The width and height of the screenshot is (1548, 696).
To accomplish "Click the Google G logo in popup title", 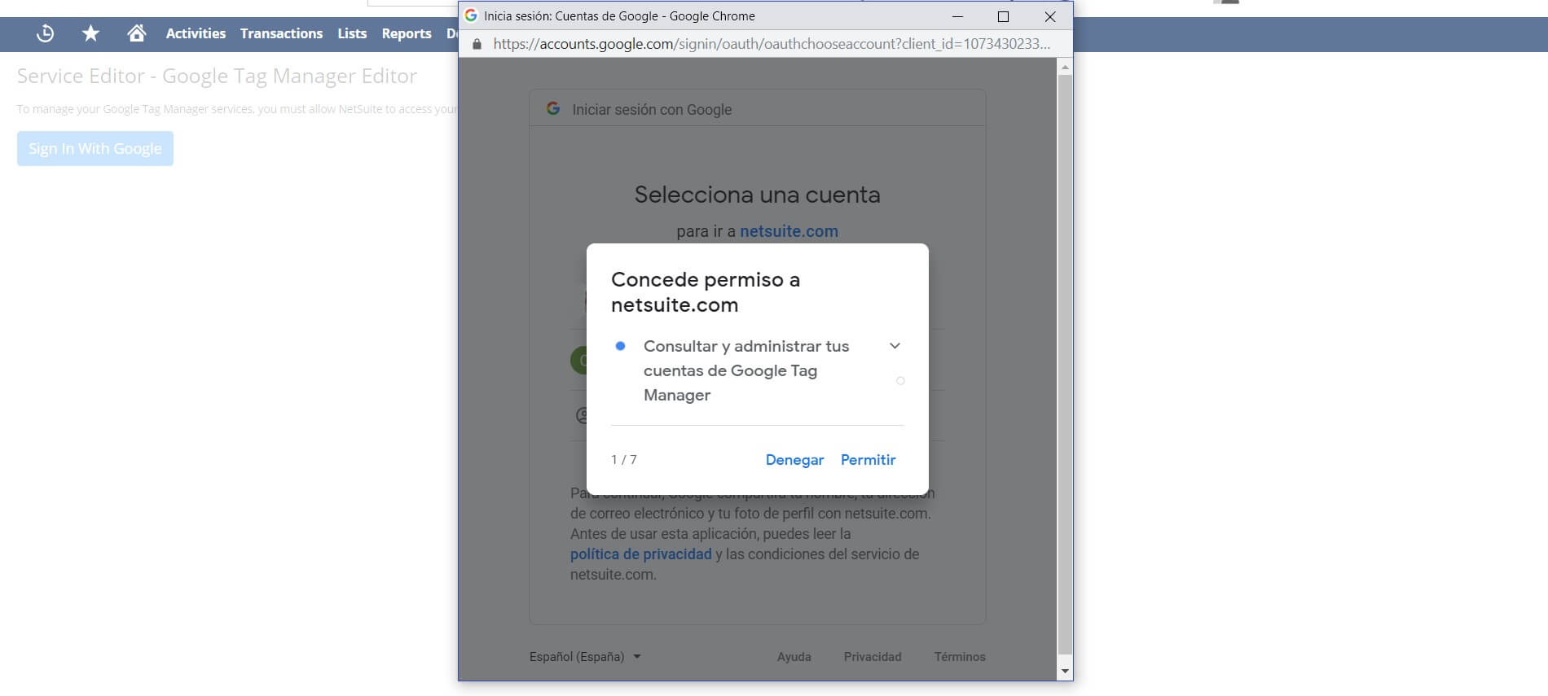I will click(471, 15).
